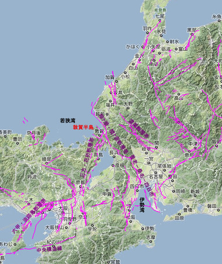Click the 中津川 city marker
Image resolution: width=222 pixels, height=264 pixels.
pyautogui.click(x=195, y=148)
